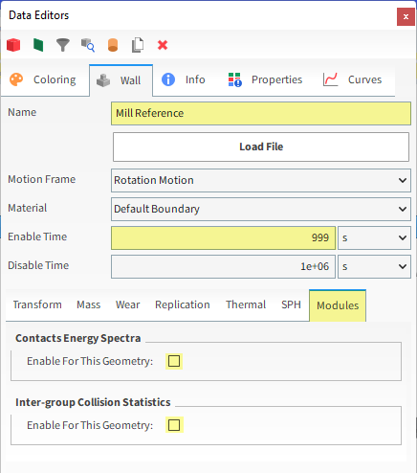
Task: Click the red X delete icon
Action: pyautogui.click(x=163, y=45)
